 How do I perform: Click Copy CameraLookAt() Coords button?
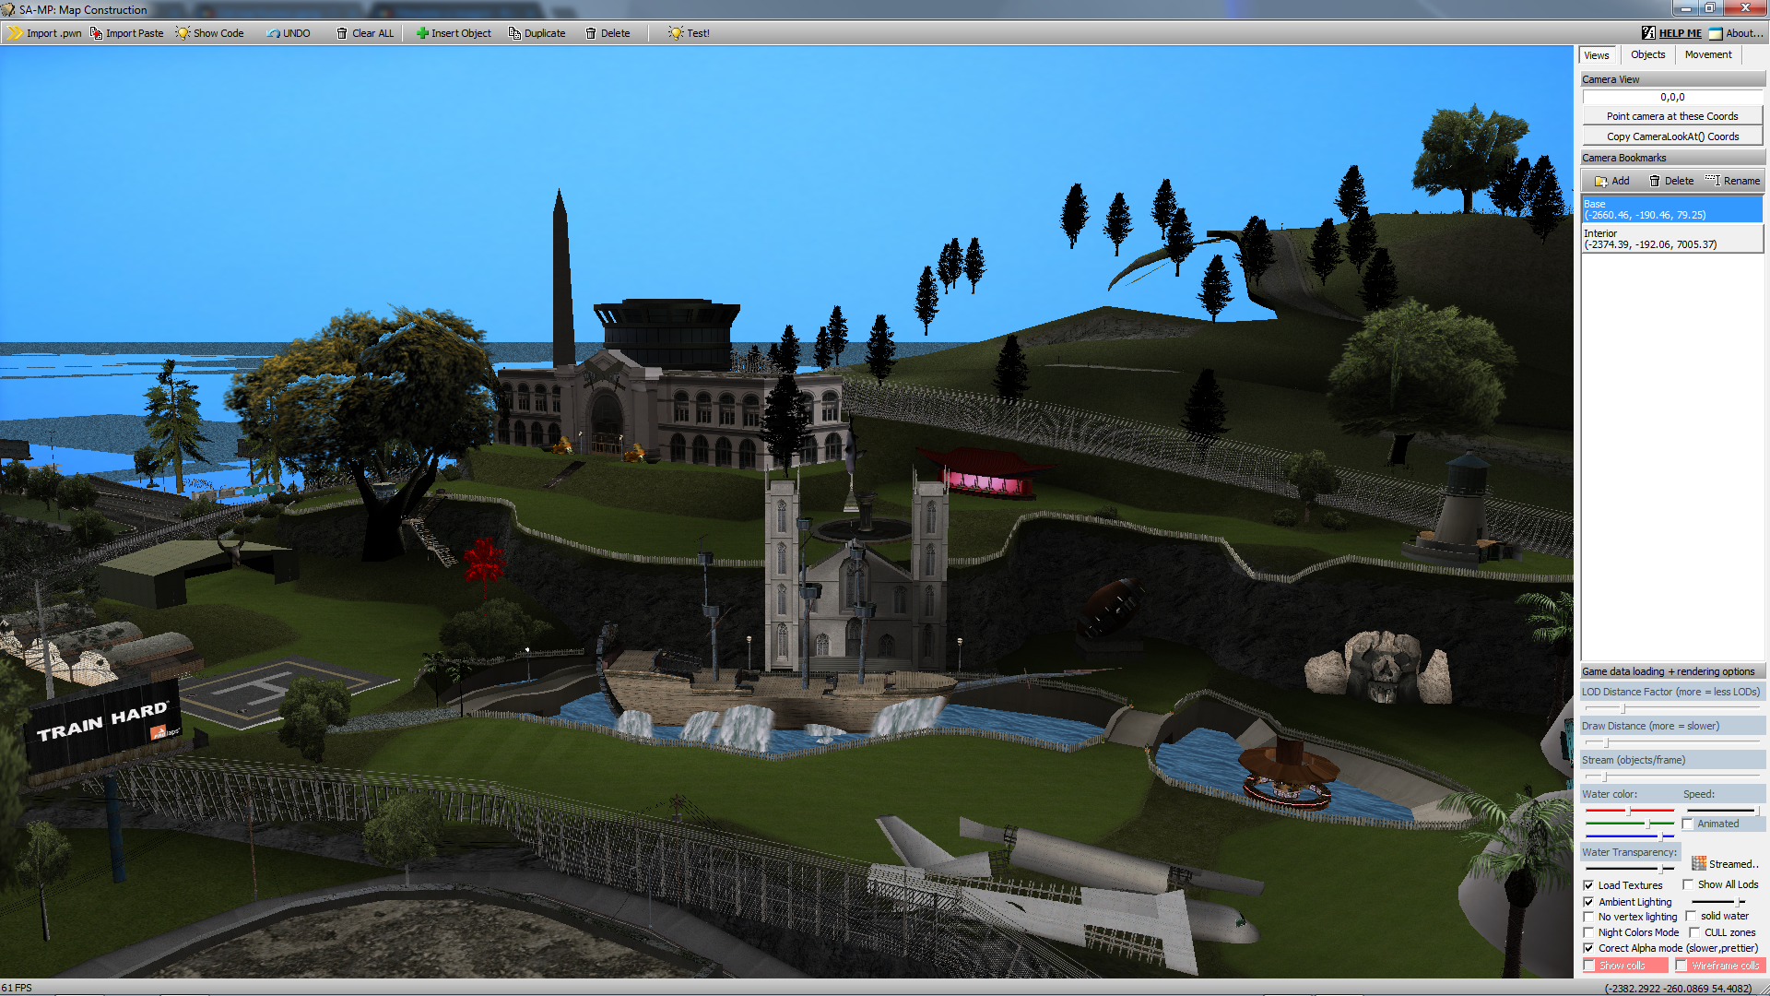click(1672, 136)
